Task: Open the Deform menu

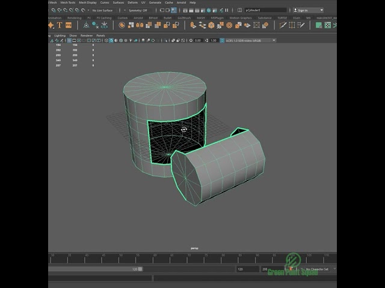Action: pyautogui.click(x=132, y=2)
